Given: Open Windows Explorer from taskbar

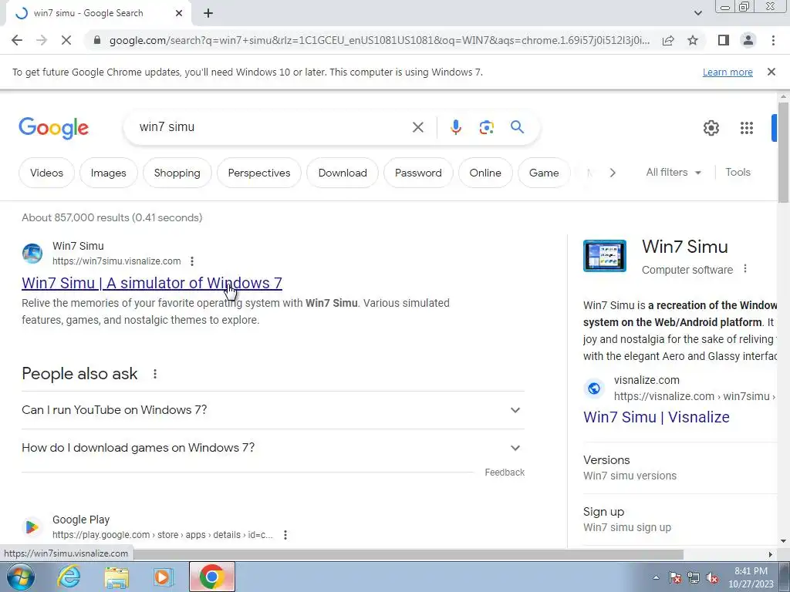Looking at the screenshot, I should [x=116, y=577].
